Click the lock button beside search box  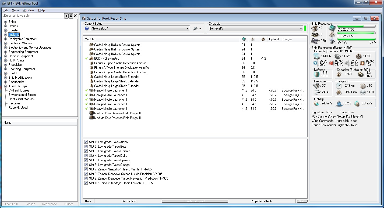point(71,16)
